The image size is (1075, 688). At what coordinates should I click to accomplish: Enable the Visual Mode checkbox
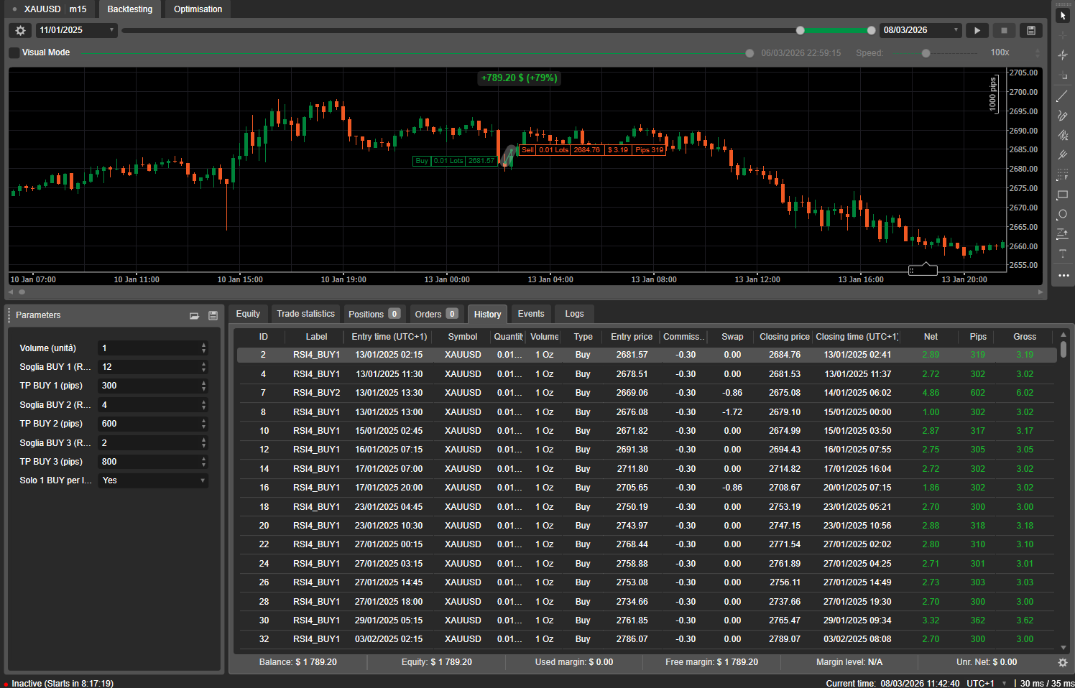point(14,52)
